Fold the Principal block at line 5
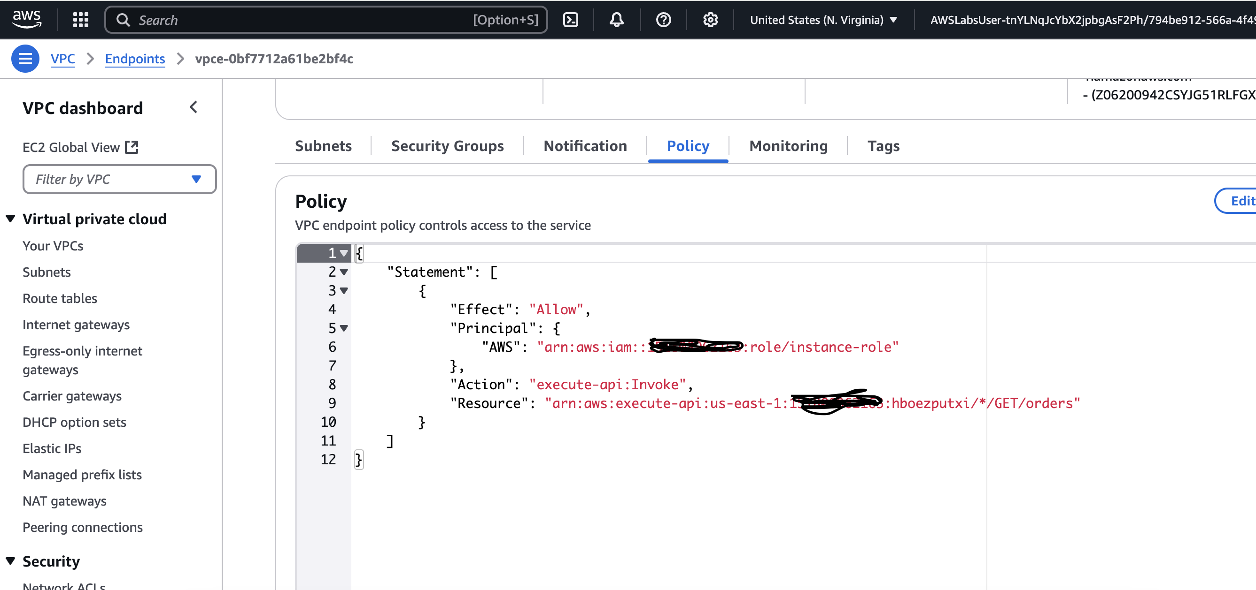1256x590 pixels. 344,328
